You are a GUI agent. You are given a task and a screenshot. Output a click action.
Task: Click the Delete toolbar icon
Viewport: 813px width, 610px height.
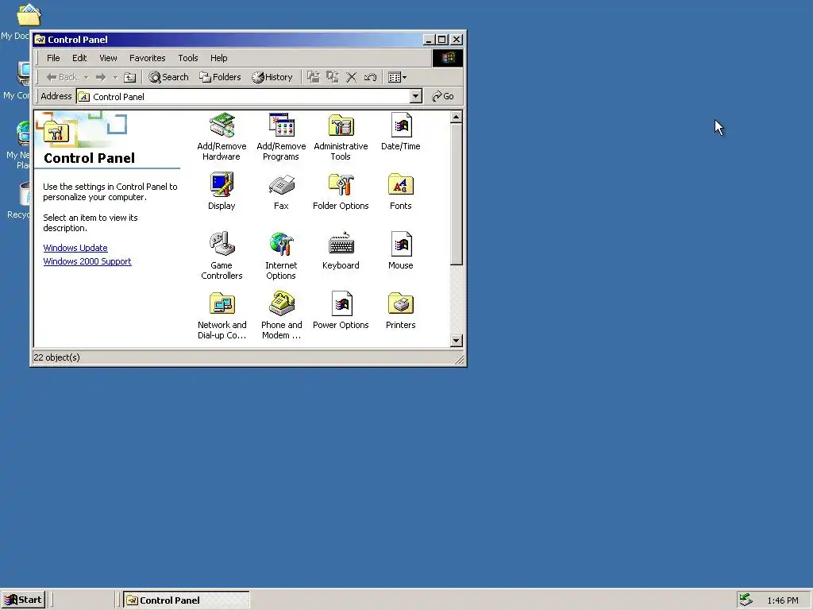coord(351,77)
